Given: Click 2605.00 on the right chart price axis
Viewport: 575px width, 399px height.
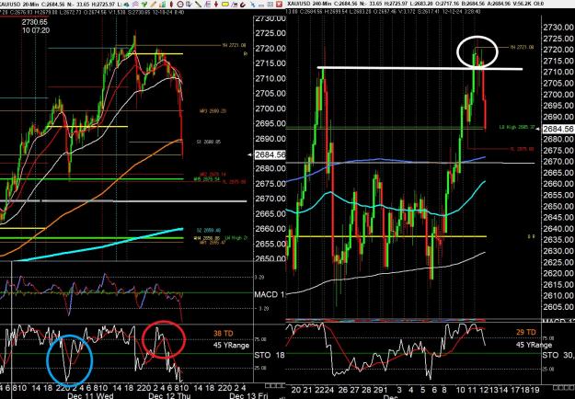Looking at the screenshot, I should click(x=558, y=307).
